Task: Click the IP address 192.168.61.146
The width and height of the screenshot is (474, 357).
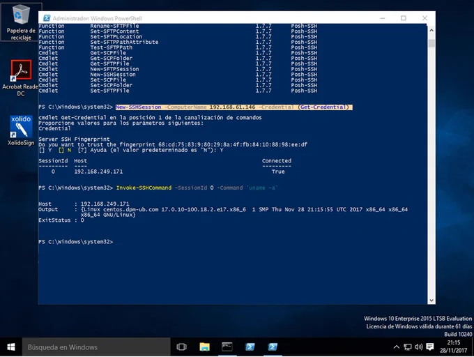Action: pos(232,107)
